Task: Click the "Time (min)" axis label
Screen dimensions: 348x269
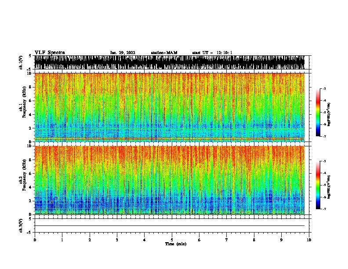Action: [x=176, y=244]
